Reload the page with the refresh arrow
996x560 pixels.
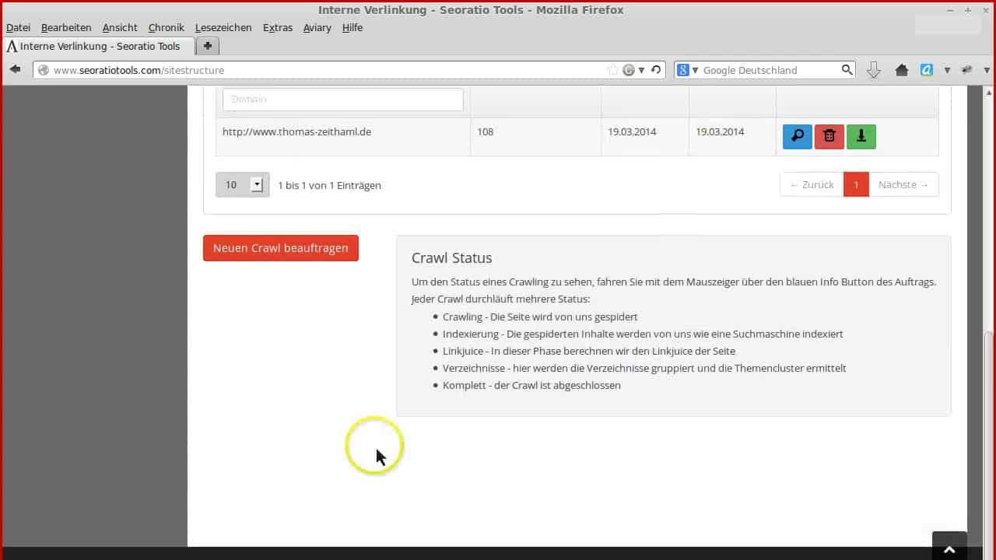point(656,70)
